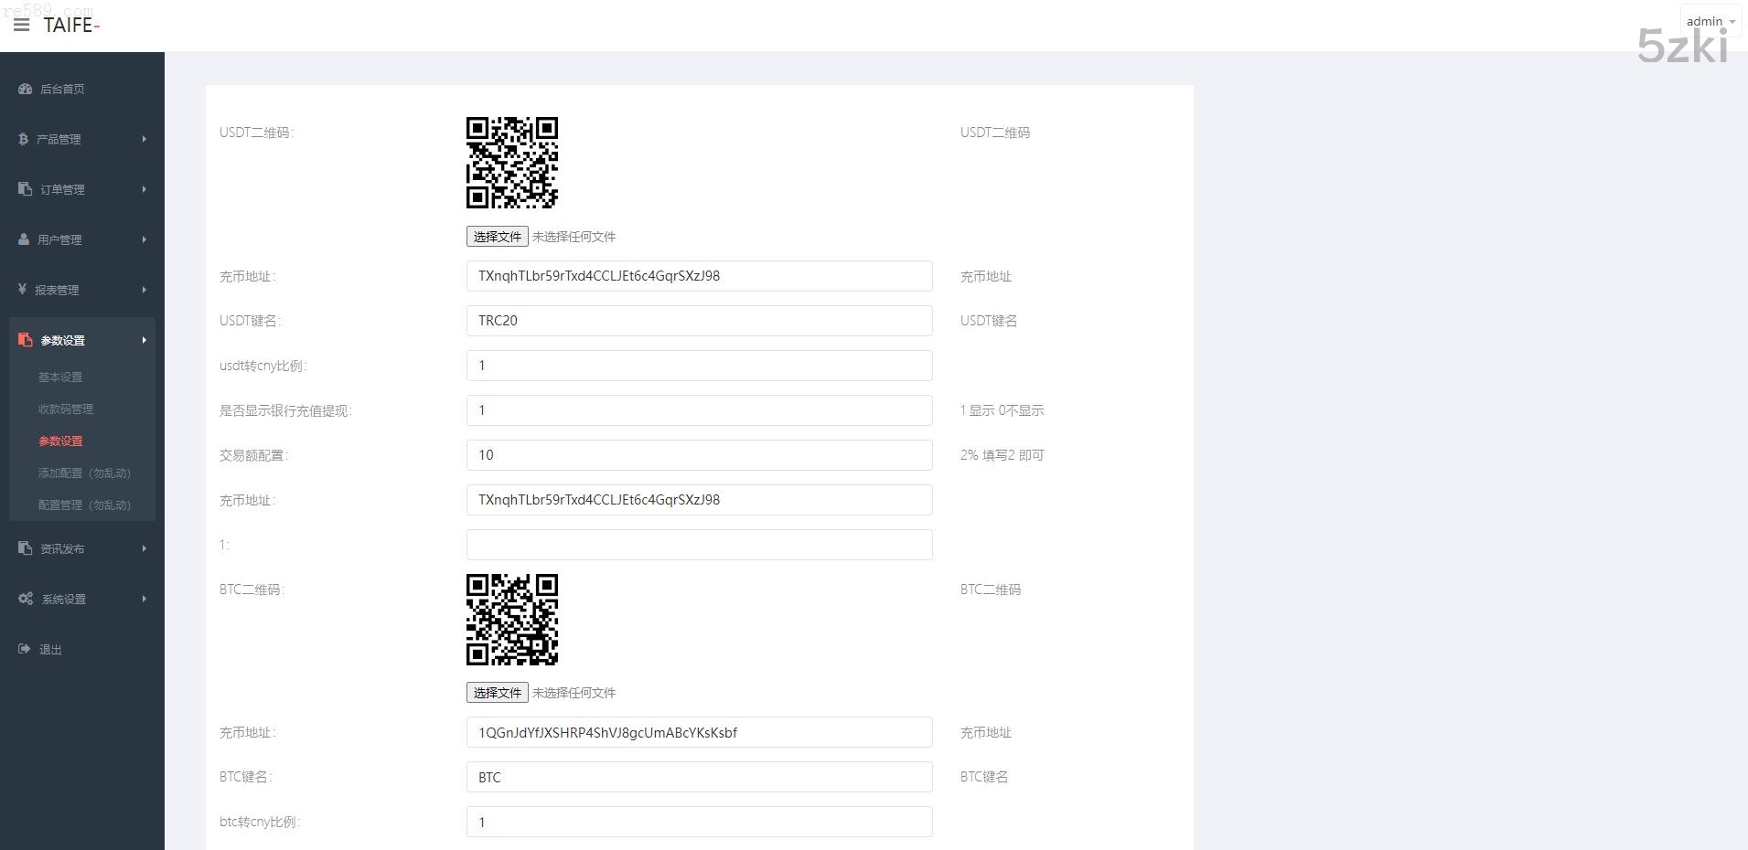Collapse the 参数设置 menu arrow
The image size is (1748, 850).
coord(144,340)
